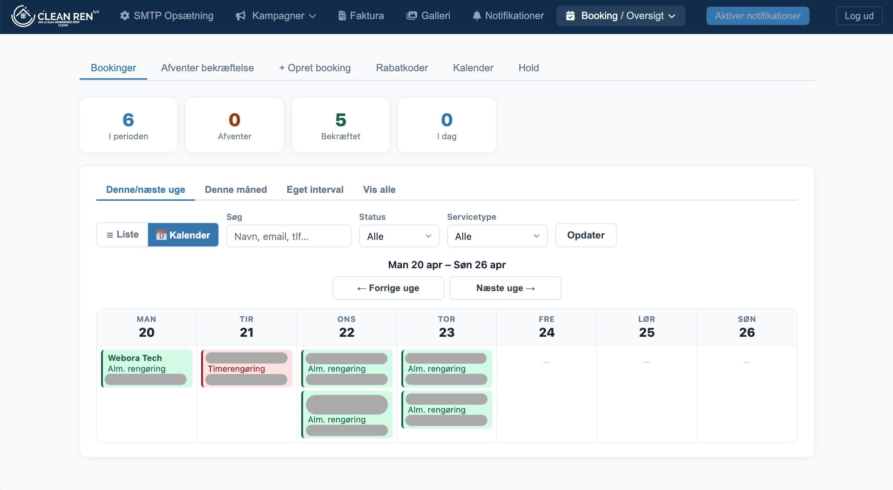Click the Kampagner megaphone icon
The height and width of the screenshot is (490, 893).
[x=241, y=16]
